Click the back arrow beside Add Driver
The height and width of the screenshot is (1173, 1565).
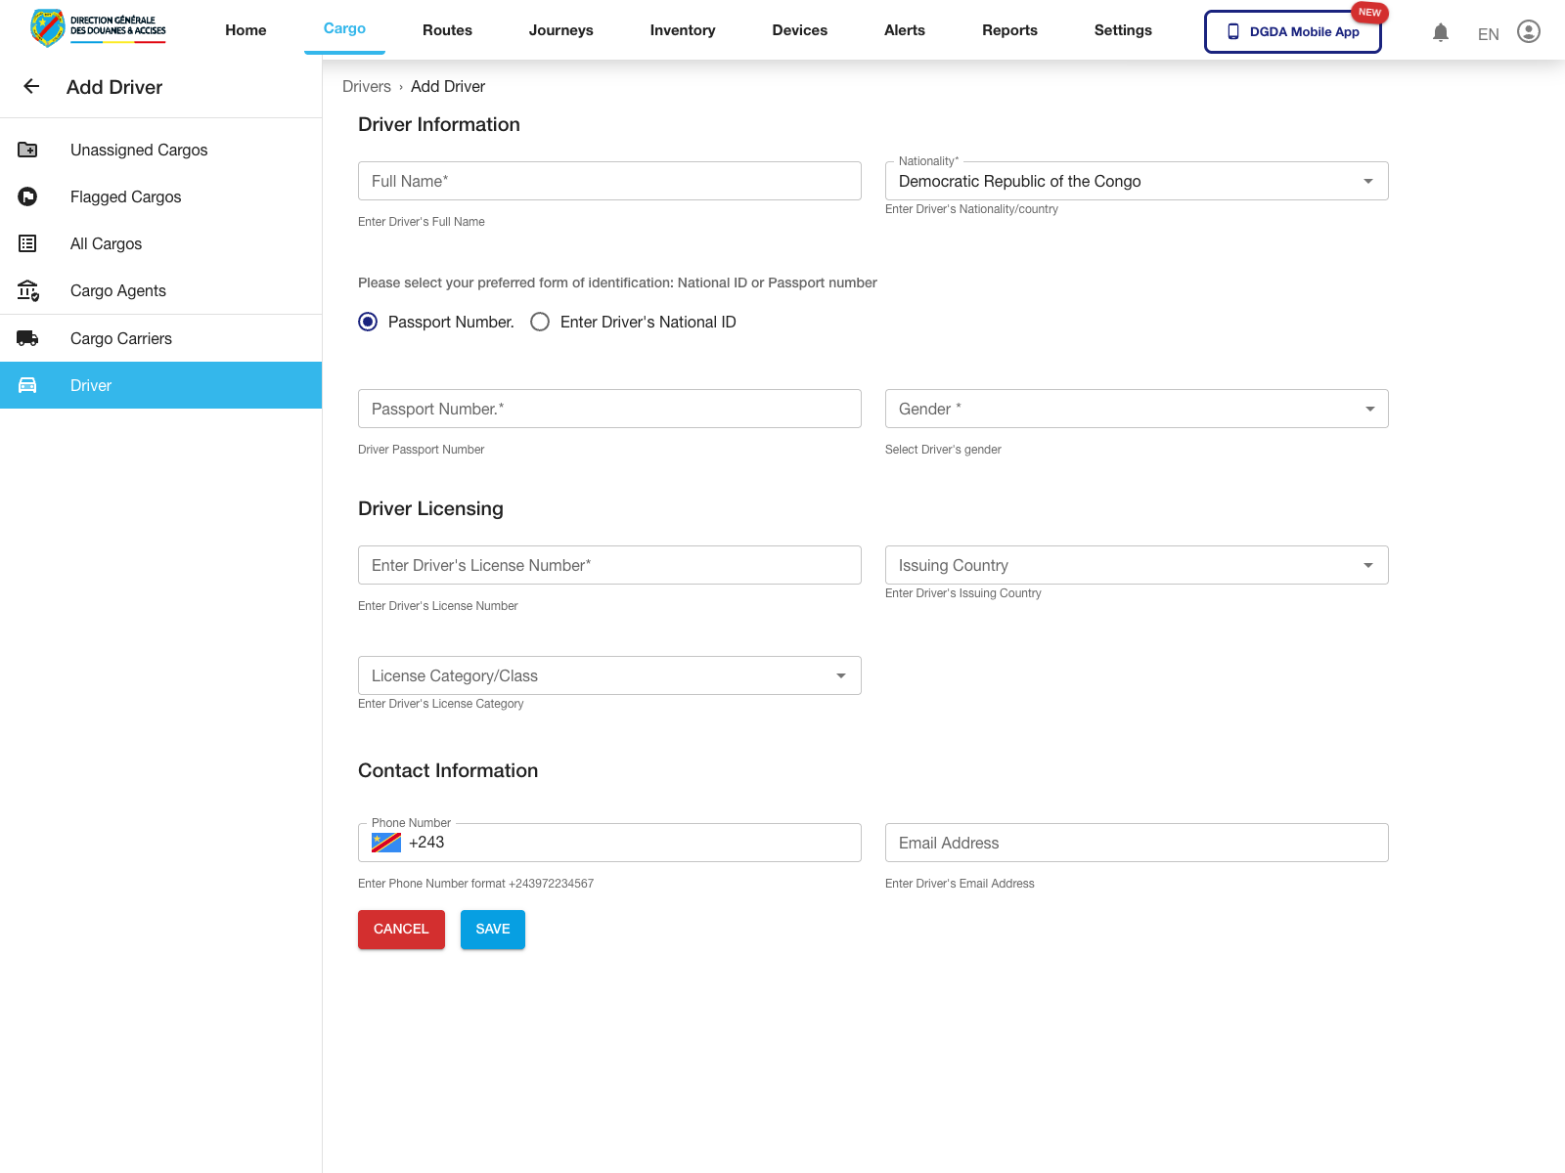tap(31, 87)
